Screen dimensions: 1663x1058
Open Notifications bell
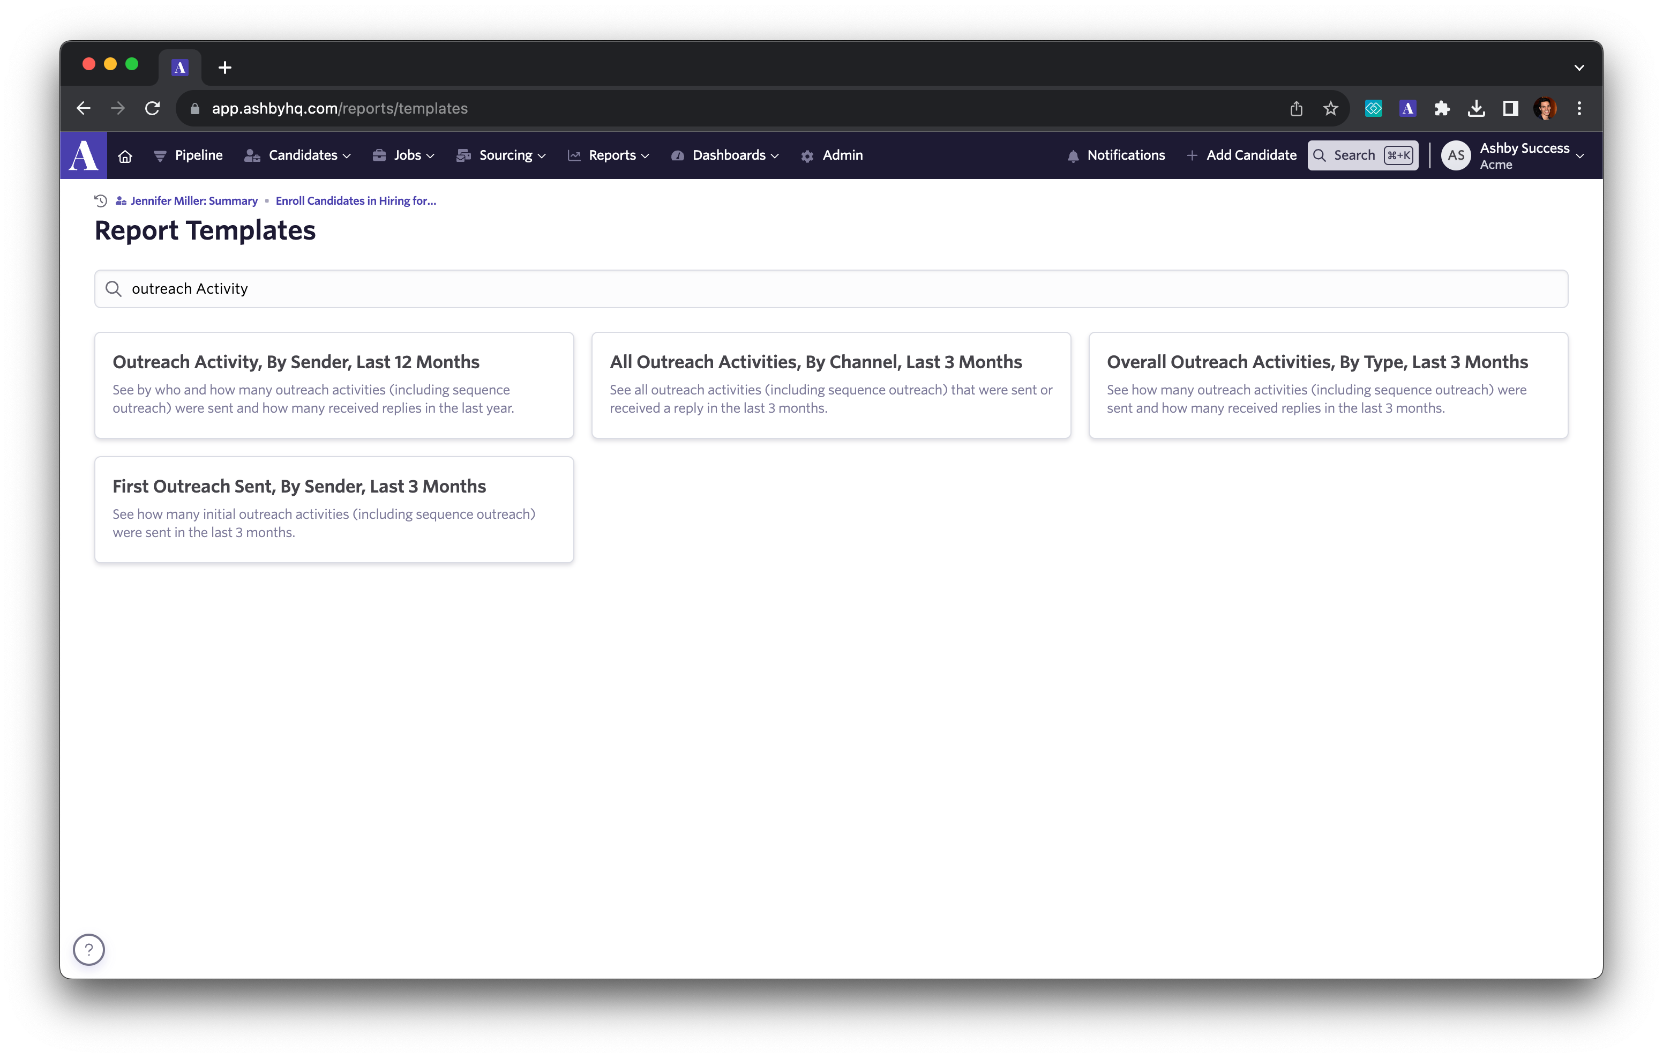pyautogui.click(x=1116, y=155)
